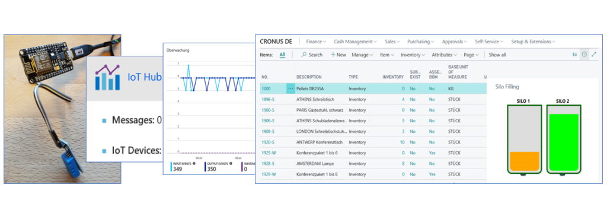Image resolution: width=607 pixels, height=216 pixels.
Task: Click Show all in the action bar
Action: pos(497,55)
